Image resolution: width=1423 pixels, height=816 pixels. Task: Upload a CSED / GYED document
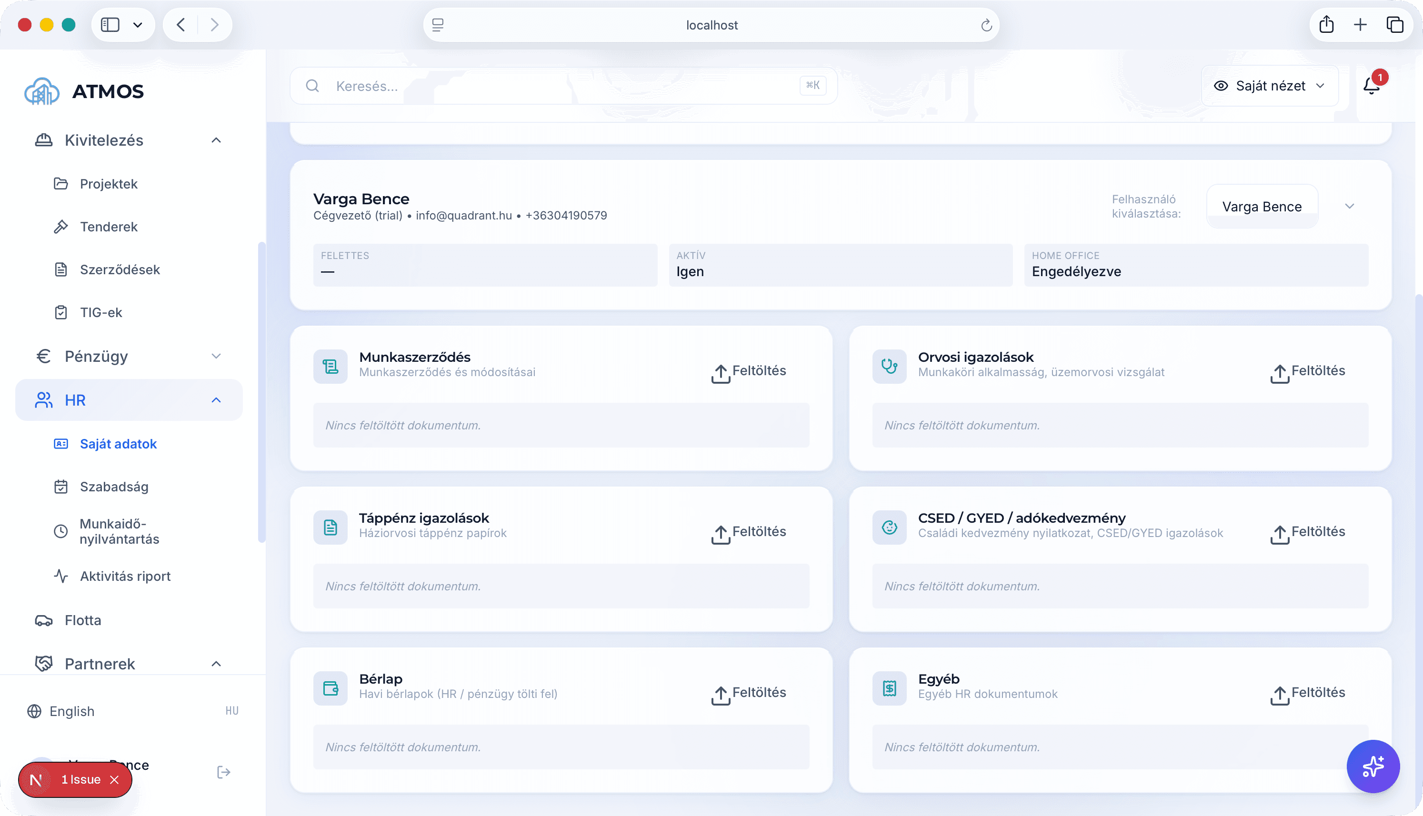[x=1308, y=532]
